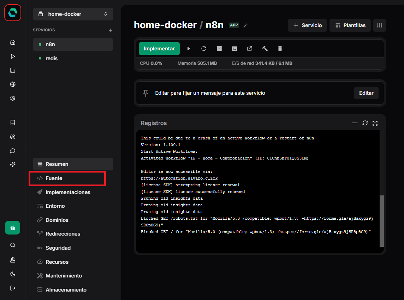Viewport: 404px width, 300px height.
Task: Open the Resumen tab
Action: 73,164
